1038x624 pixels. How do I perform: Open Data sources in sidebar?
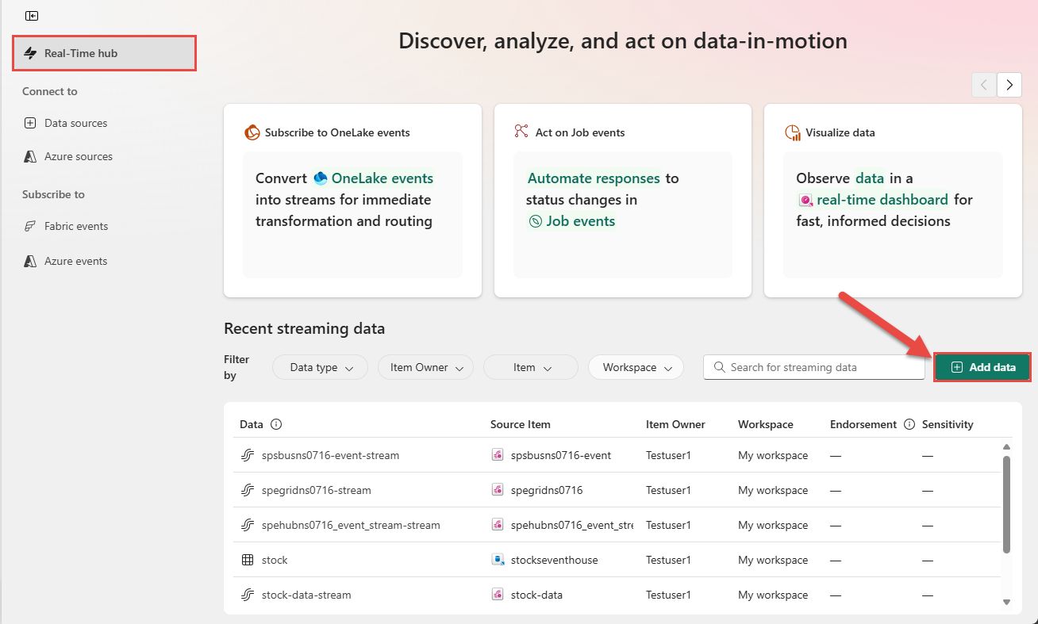[75, 123]
